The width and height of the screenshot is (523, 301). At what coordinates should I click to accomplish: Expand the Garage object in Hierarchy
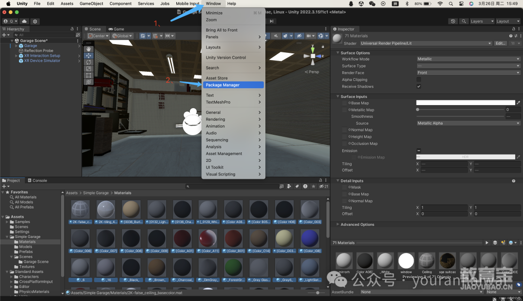16,46
